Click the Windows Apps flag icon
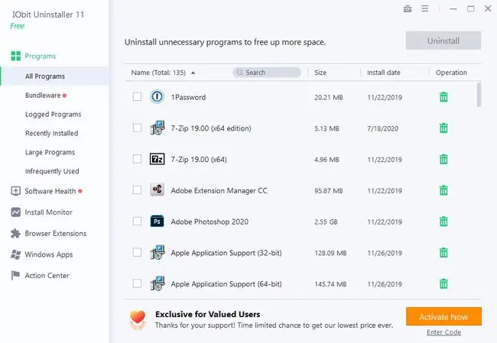This screenshot has height=343, width=497. 15,254
